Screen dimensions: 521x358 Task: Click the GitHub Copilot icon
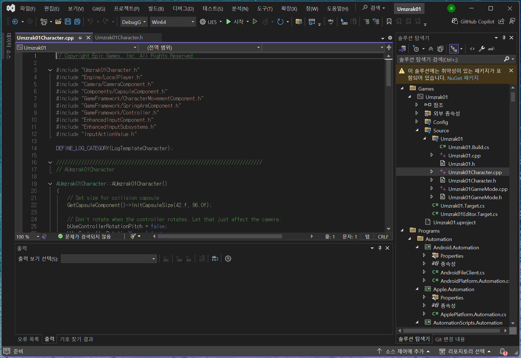pos(455,21)
